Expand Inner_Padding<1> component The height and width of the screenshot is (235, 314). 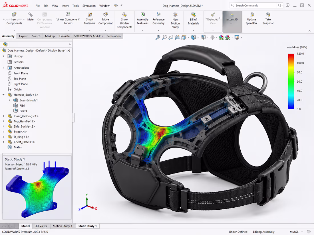tap(3, 116)
